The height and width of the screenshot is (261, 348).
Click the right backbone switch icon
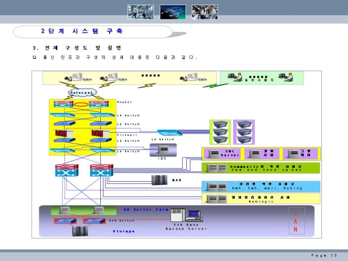pos(102,170)
